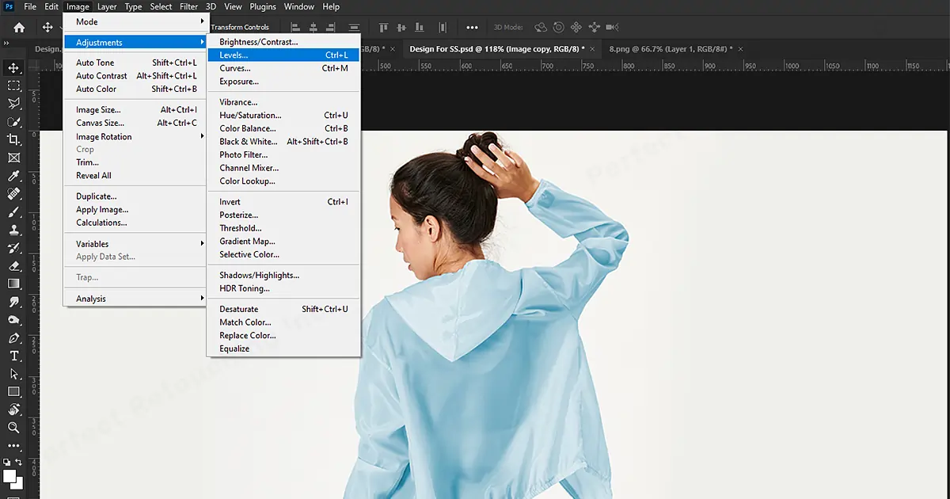Pick the Eyedropper tool
This screenshot has width=950, height=499.
tap(13, 176)
